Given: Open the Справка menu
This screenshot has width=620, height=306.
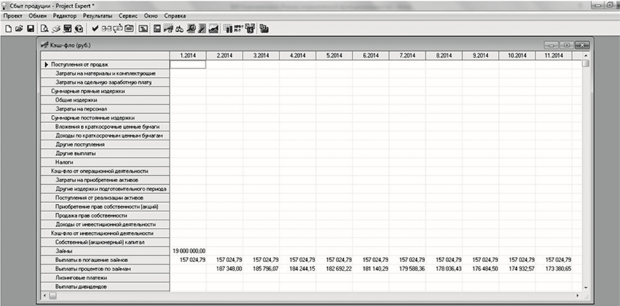Looking at the screenshot, I should [x=175, y=15].
